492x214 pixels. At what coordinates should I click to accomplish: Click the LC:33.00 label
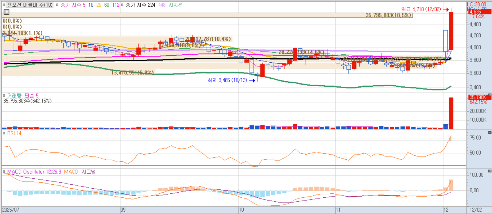(x=476, y=4)
